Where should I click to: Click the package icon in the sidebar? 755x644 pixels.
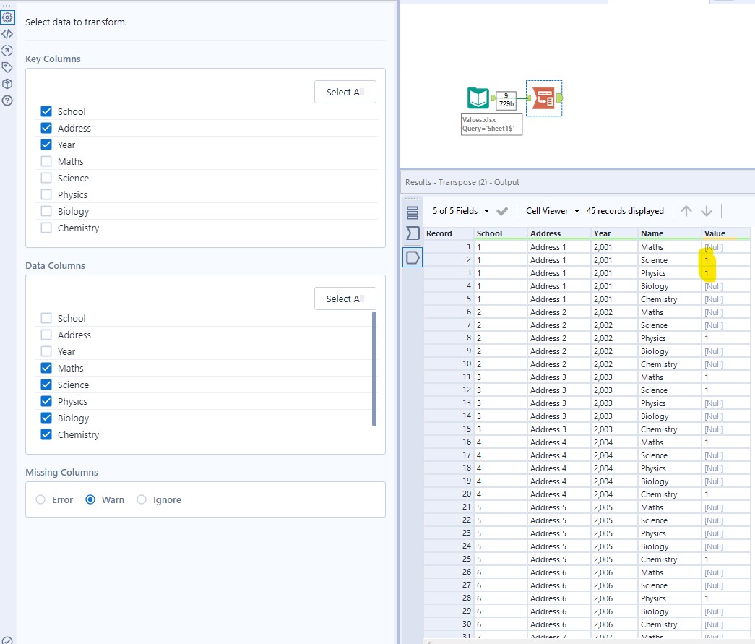click(x=8, y=83)
